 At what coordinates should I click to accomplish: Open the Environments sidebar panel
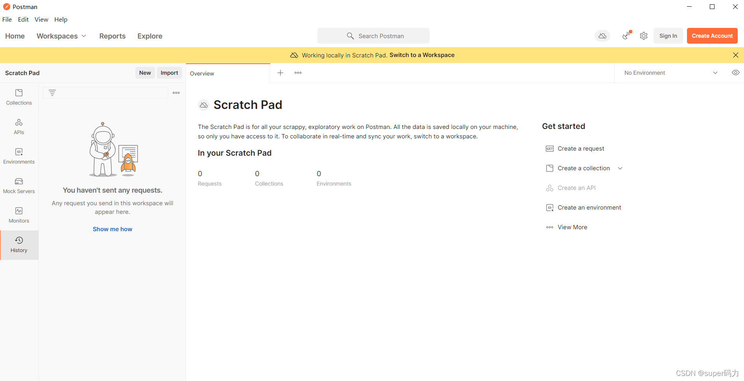click(x=19, y=156)
